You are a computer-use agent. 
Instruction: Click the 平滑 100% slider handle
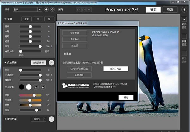pos(40,46)
